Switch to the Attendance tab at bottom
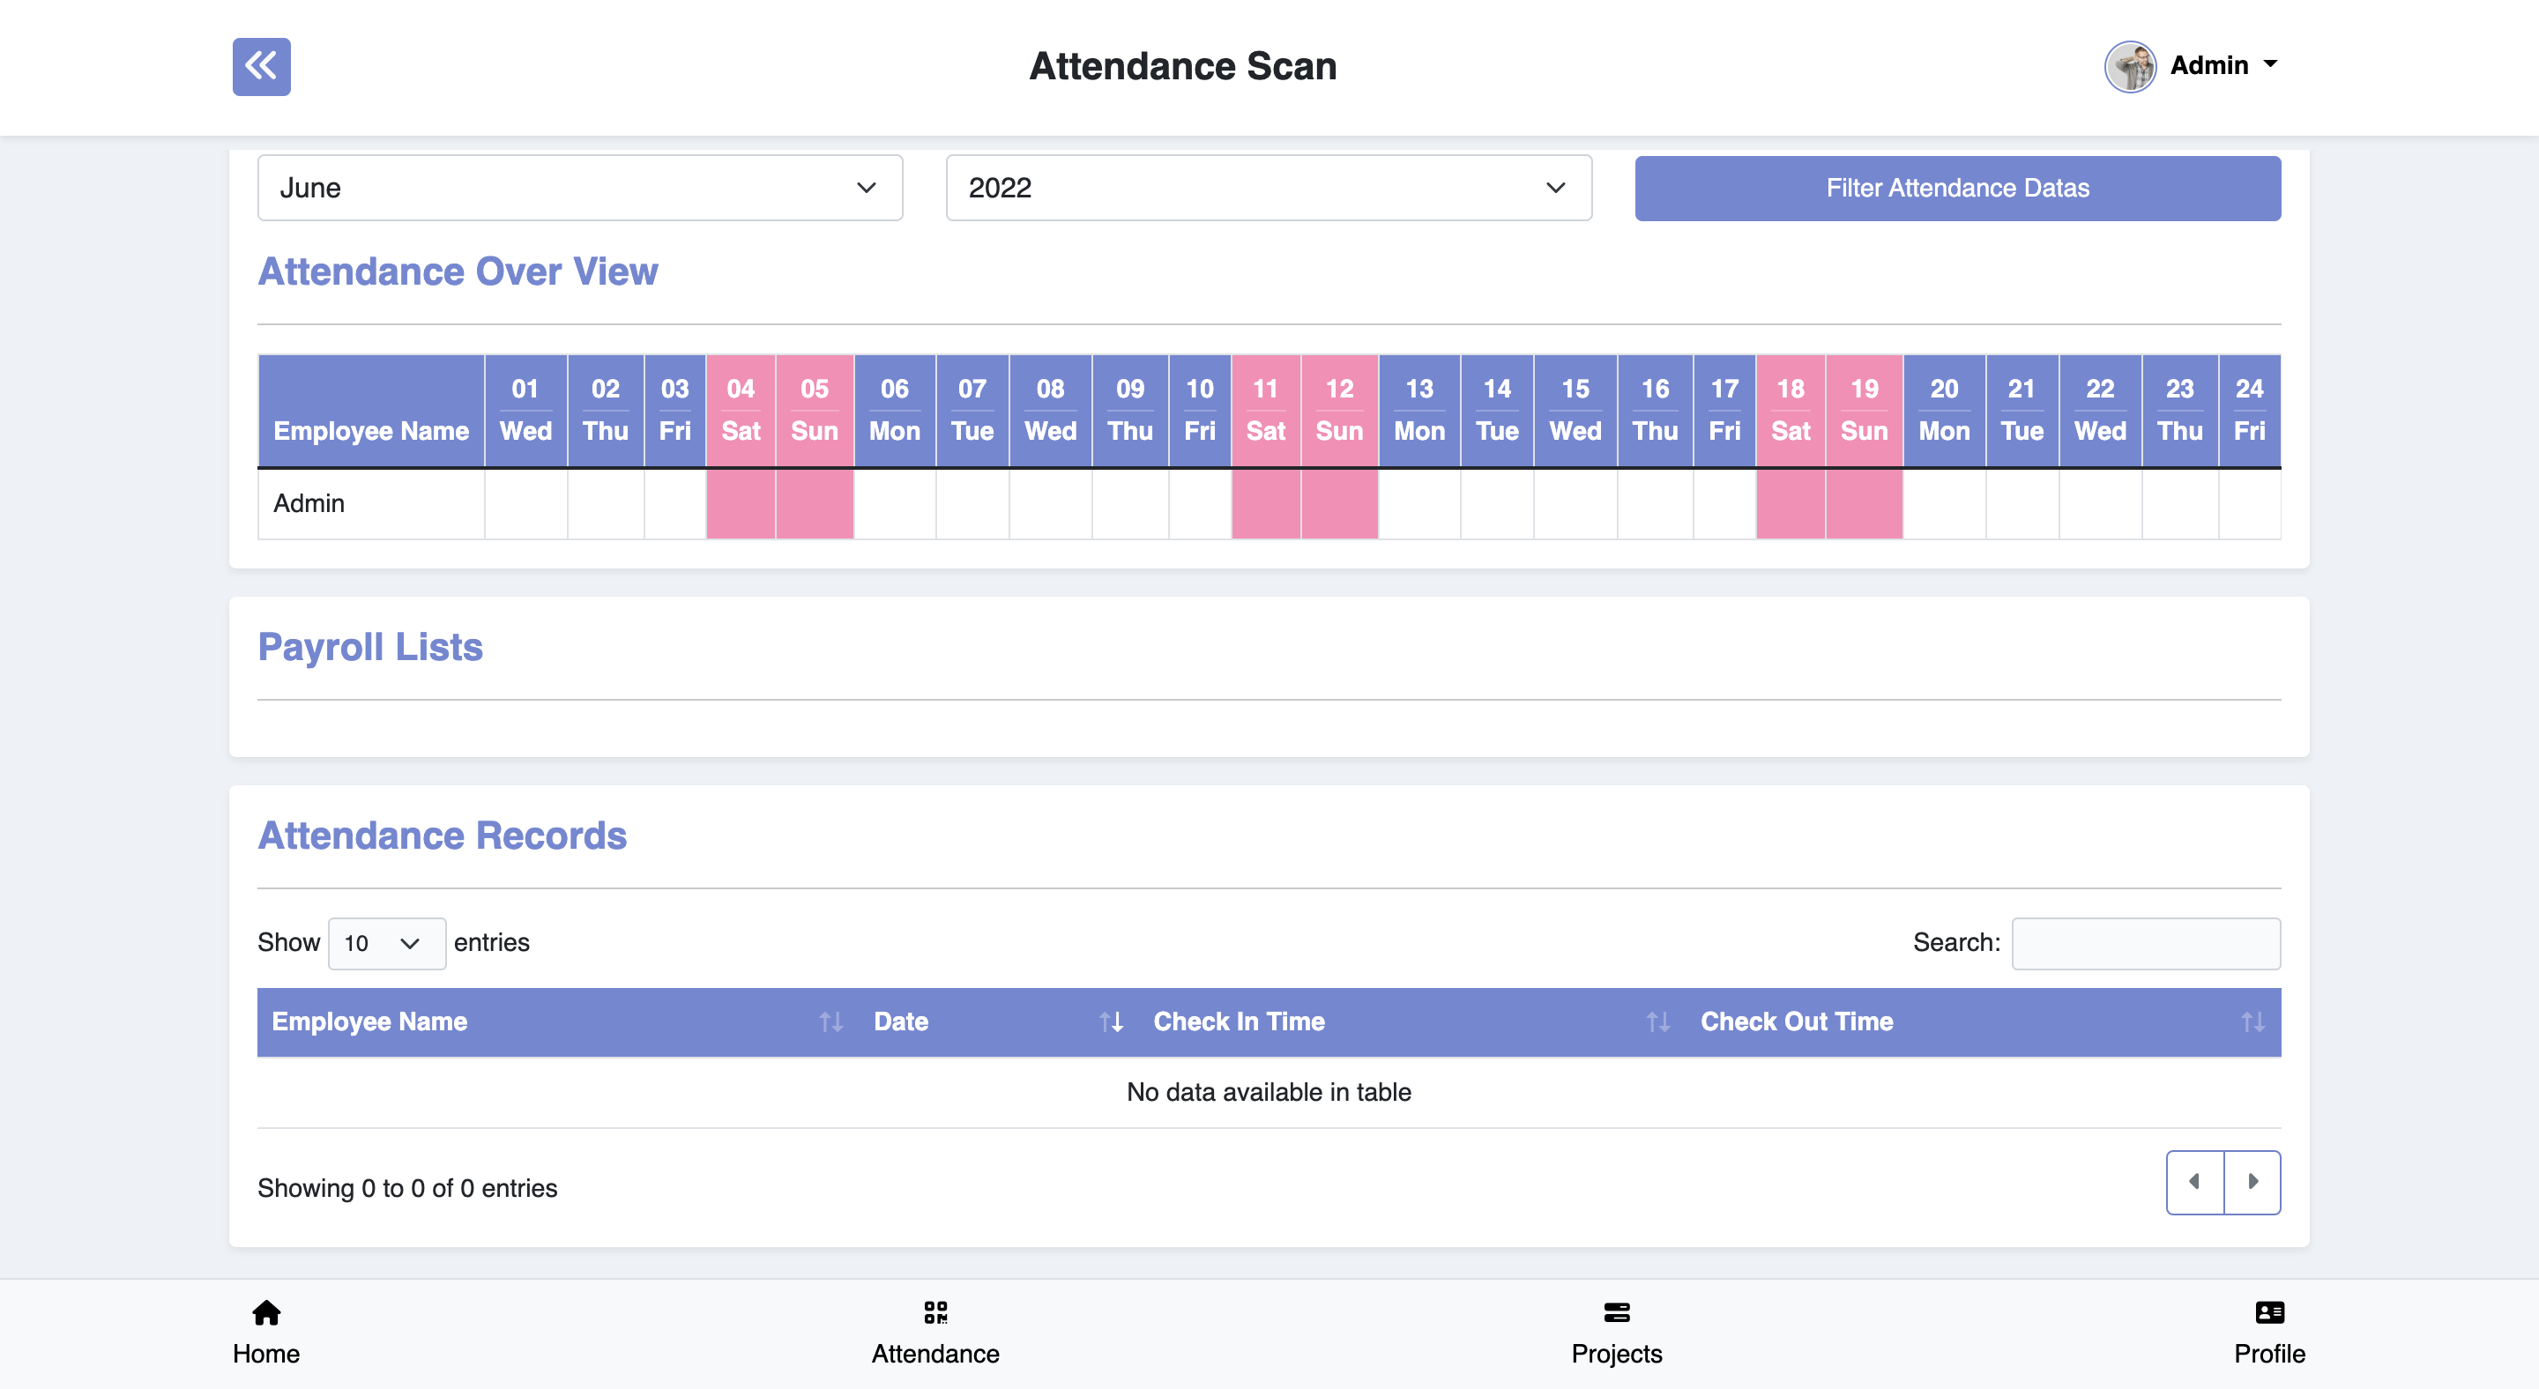 click(x=935, y=1332)
